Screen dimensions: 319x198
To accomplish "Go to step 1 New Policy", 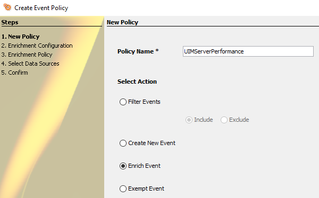I will 20,37.
